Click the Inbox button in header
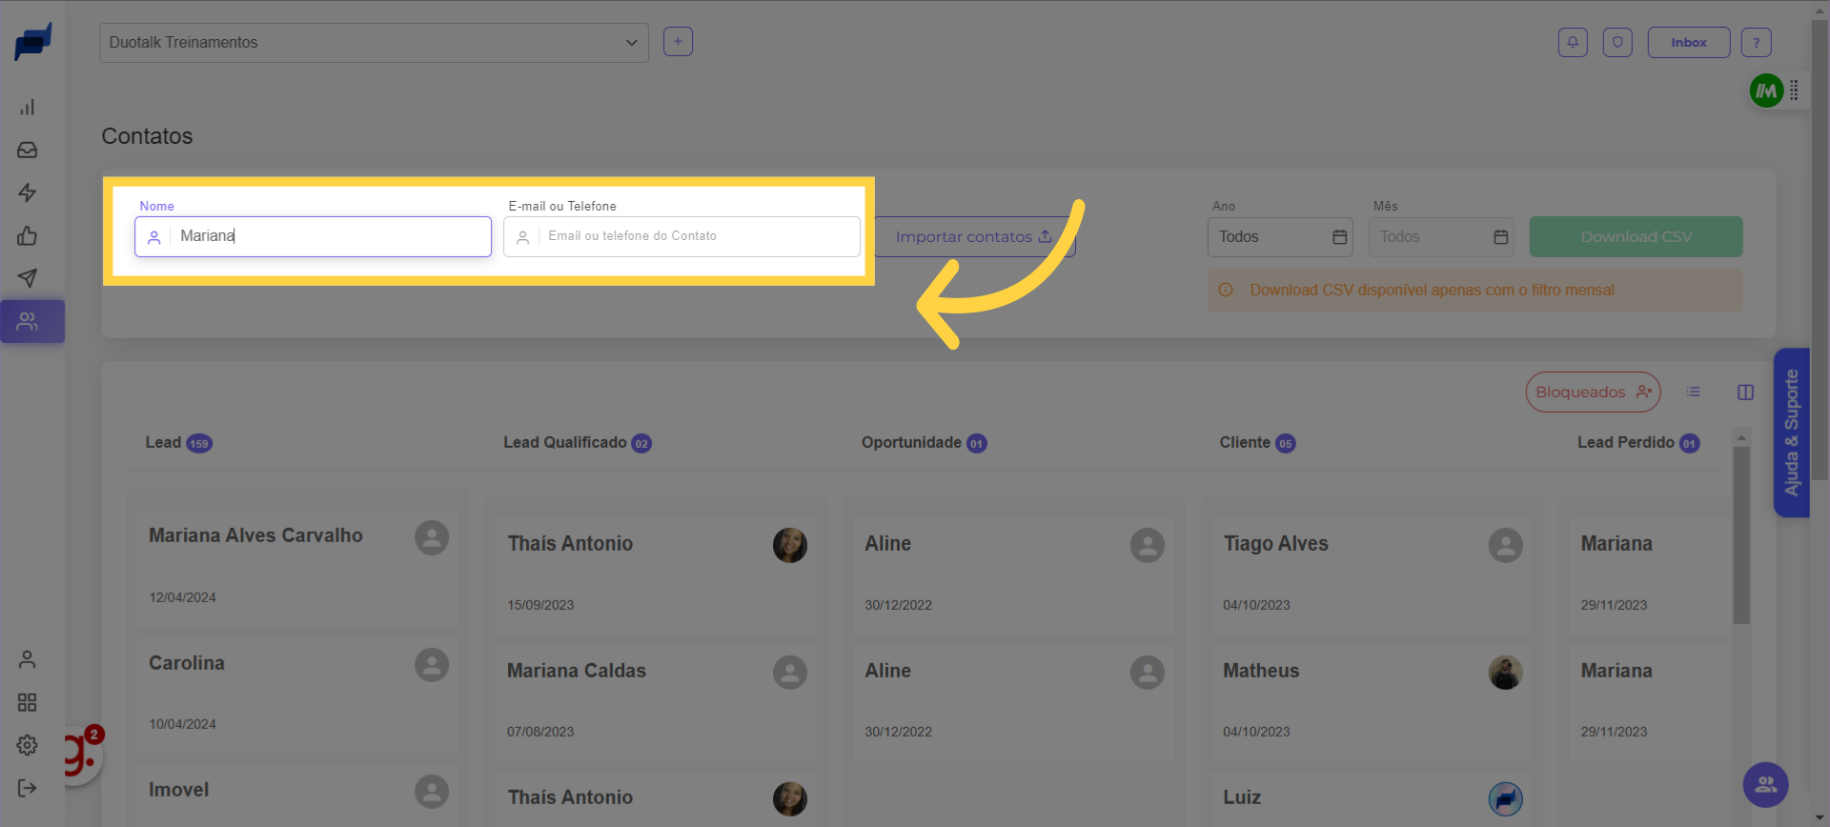1830x827 pixels. 1688,42
